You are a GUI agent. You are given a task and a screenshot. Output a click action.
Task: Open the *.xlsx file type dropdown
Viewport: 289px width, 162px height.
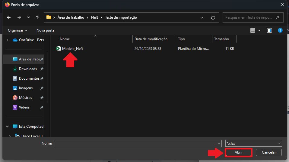click(253, 143)
